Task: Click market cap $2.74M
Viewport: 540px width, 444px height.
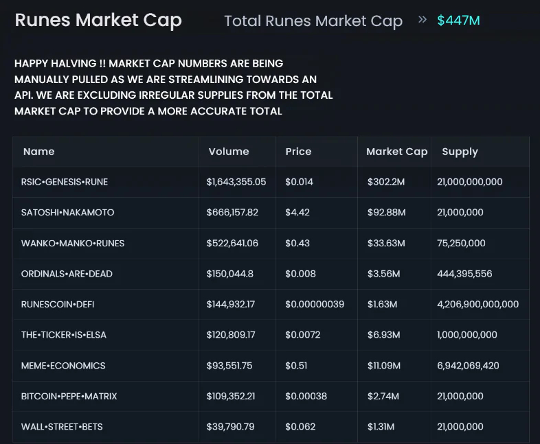Action: click(383, 397)
